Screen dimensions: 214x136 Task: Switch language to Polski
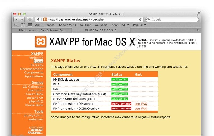point(191,40)
